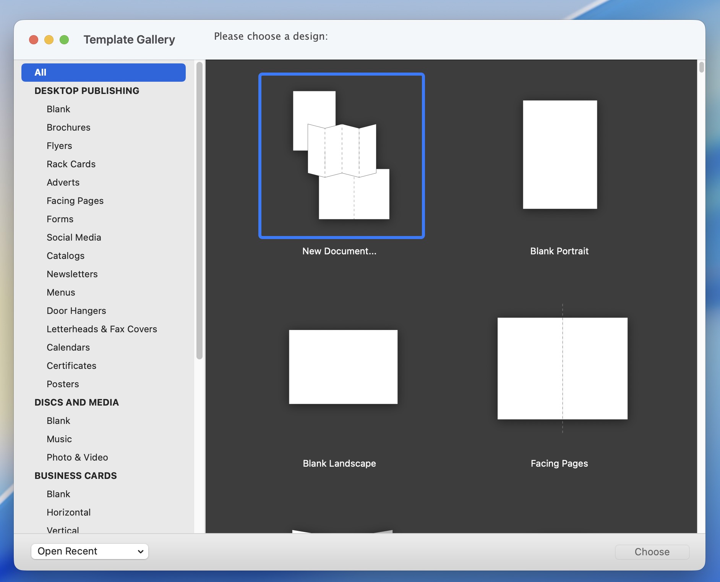Select the All category in sidebar
Image resolution: width=720 pixels, height=582 pixels.
point(103,73)
